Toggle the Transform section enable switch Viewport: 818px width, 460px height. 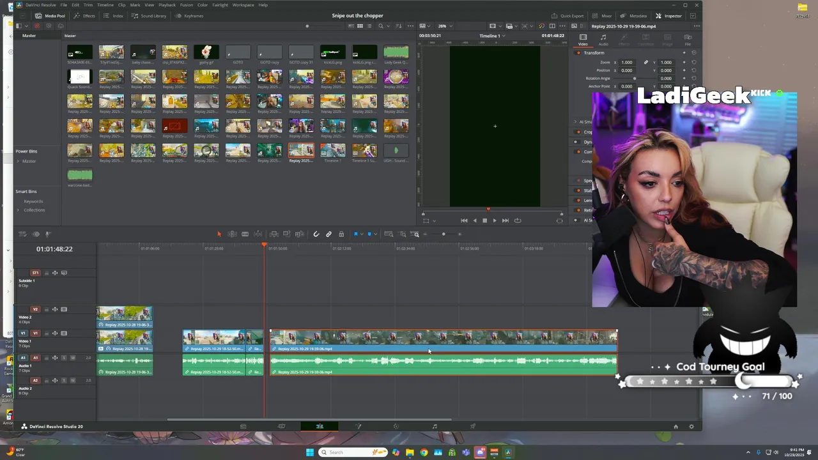point(578,53)
